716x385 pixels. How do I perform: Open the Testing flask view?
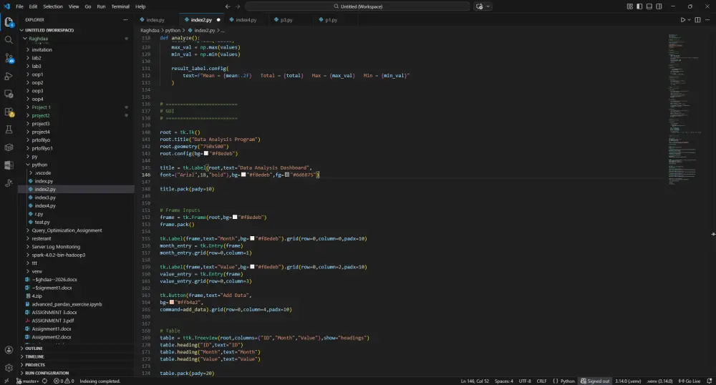pyautogui.click(x=9, y=130)
